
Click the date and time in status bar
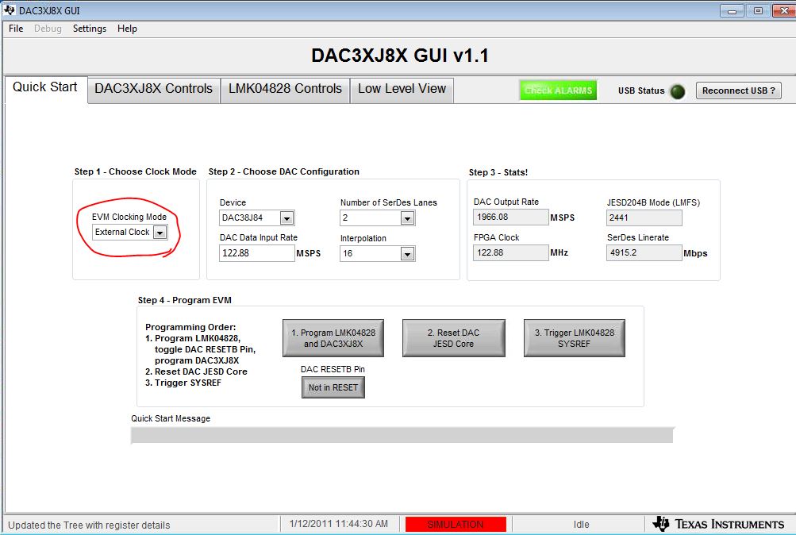coord(339,524)
